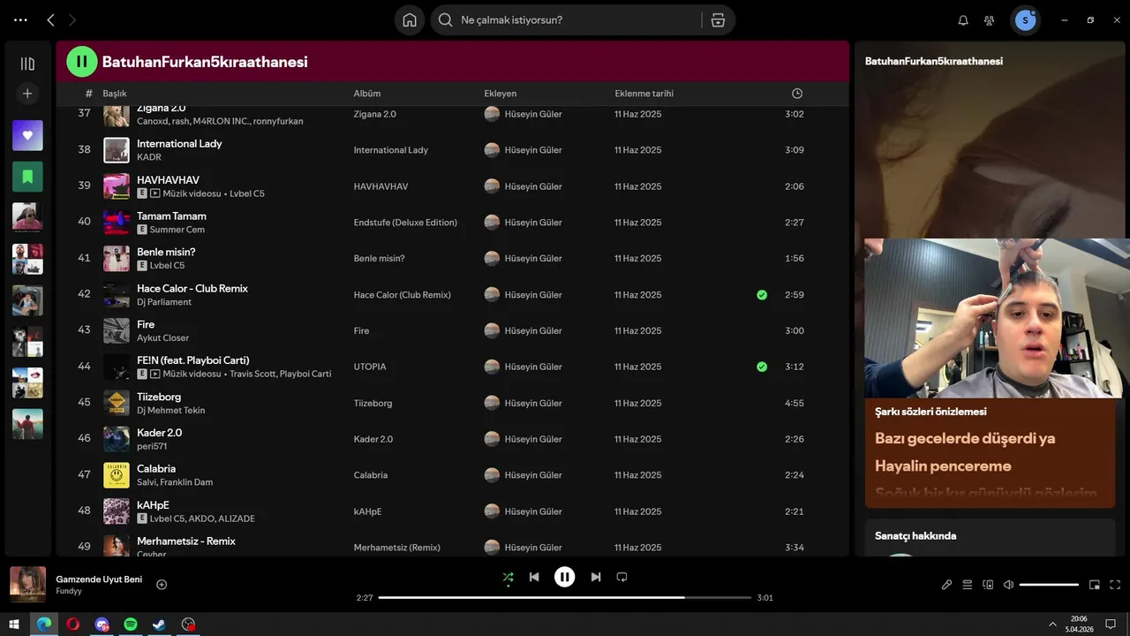Click the kAHpE track cover art

click(x=117, y=511)
